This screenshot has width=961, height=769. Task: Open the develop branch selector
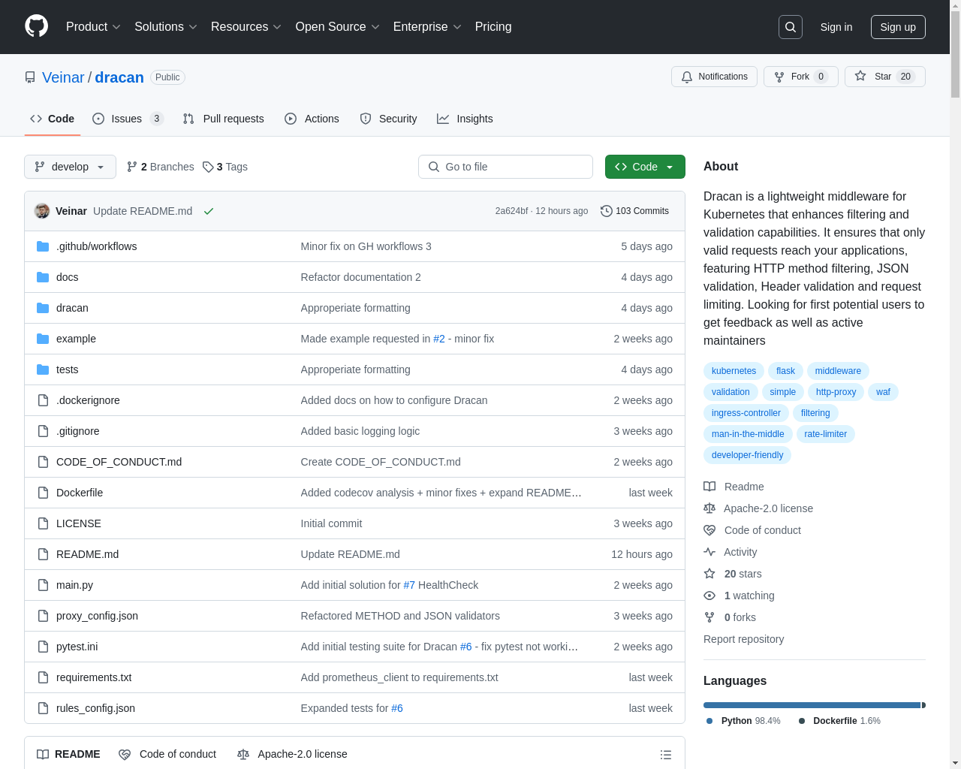click(x=70, y=167)
